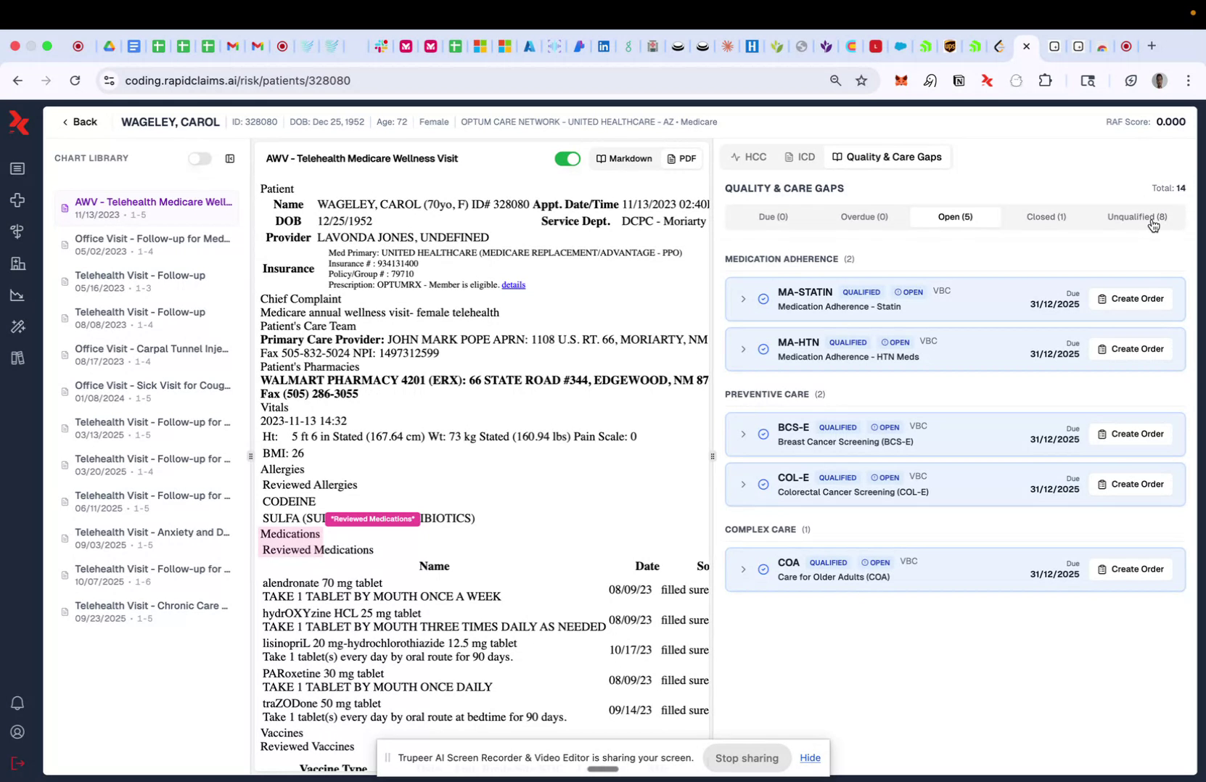Select the health cross icon in the left sidebar

click(x=17, y=200)
